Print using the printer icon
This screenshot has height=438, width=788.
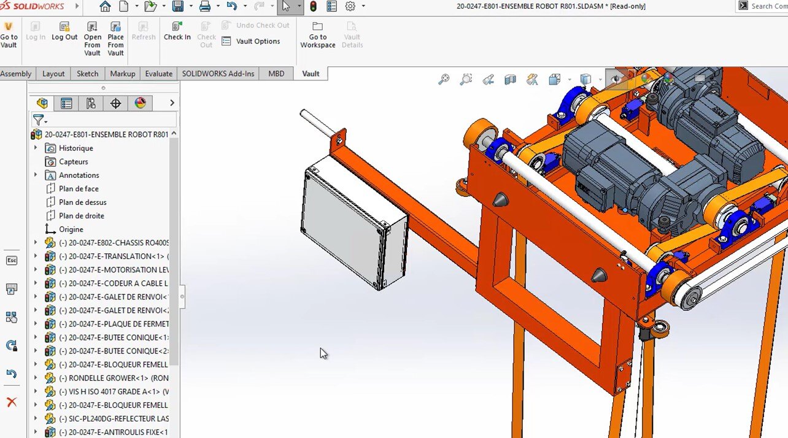tap(205, 7)
